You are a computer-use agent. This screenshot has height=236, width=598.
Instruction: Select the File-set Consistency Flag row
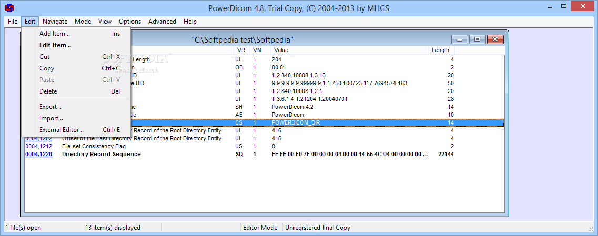tap(265, 146)
